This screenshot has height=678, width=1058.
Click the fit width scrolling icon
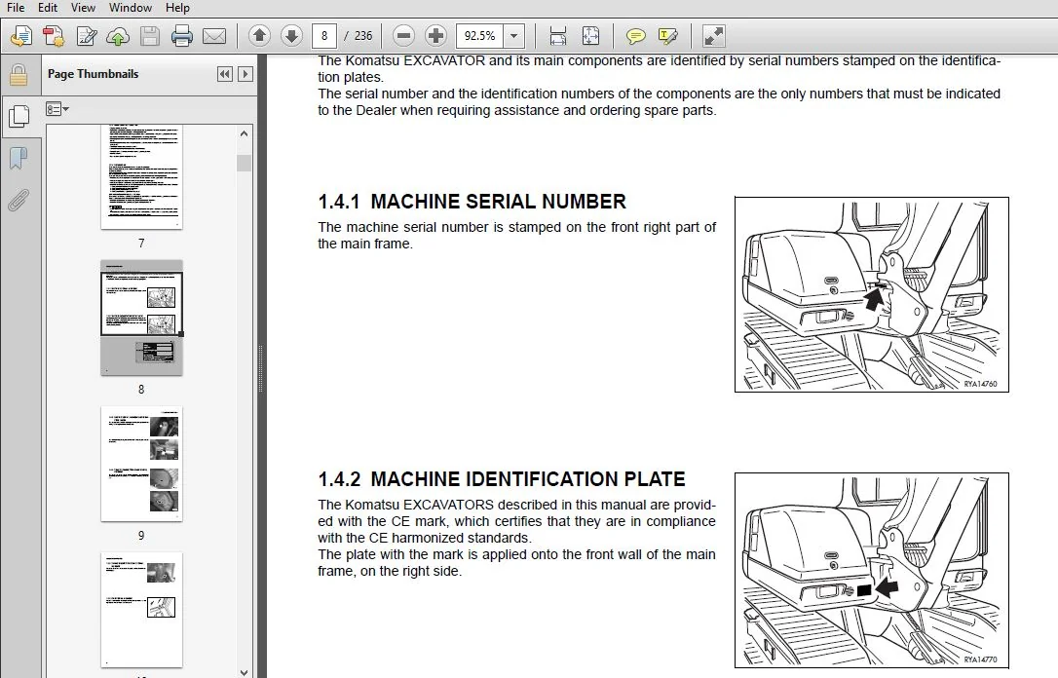(558, 36)
